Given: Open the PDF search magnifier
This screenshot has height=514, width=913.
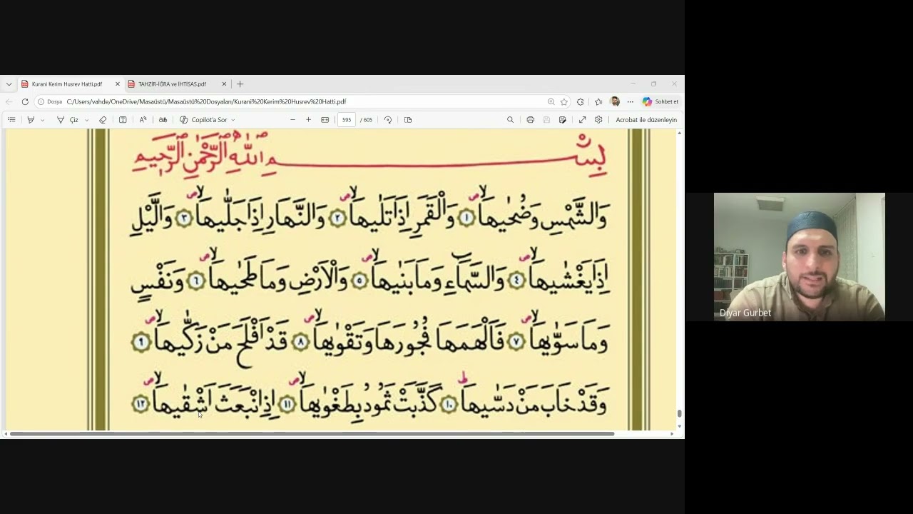Looking at the screenshot, I should click(510, 120).
